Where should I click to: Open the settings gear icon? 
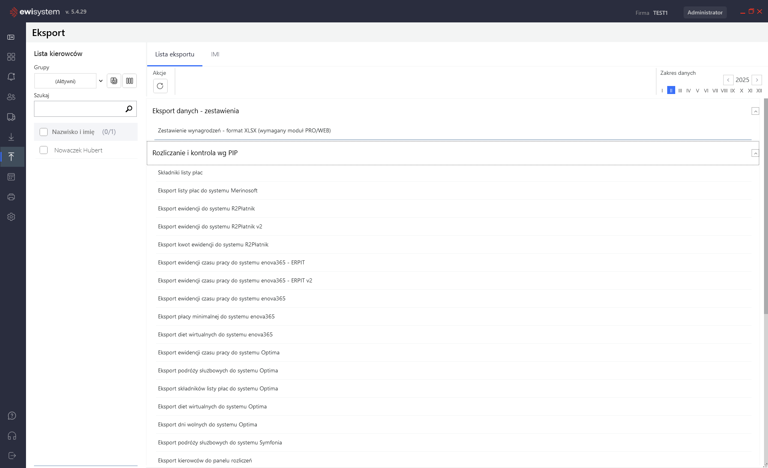(11, 217)
